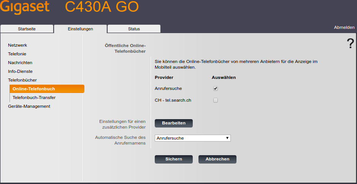The height and width of the screenshot is (184, 357).
Task: Select Info-Dienste in the sidebar
Action: click(x=20, y=71)
